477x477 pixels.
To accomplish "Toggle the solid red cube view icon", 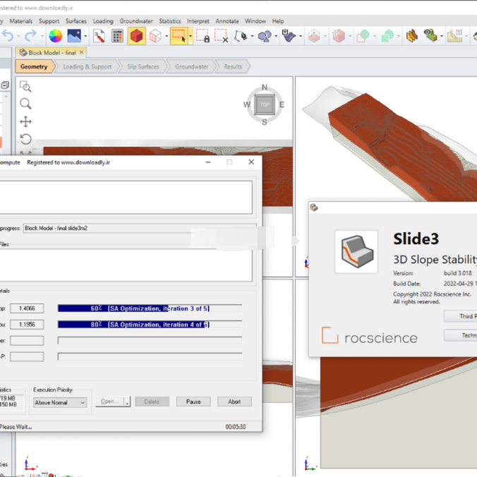I will (137, 36).
